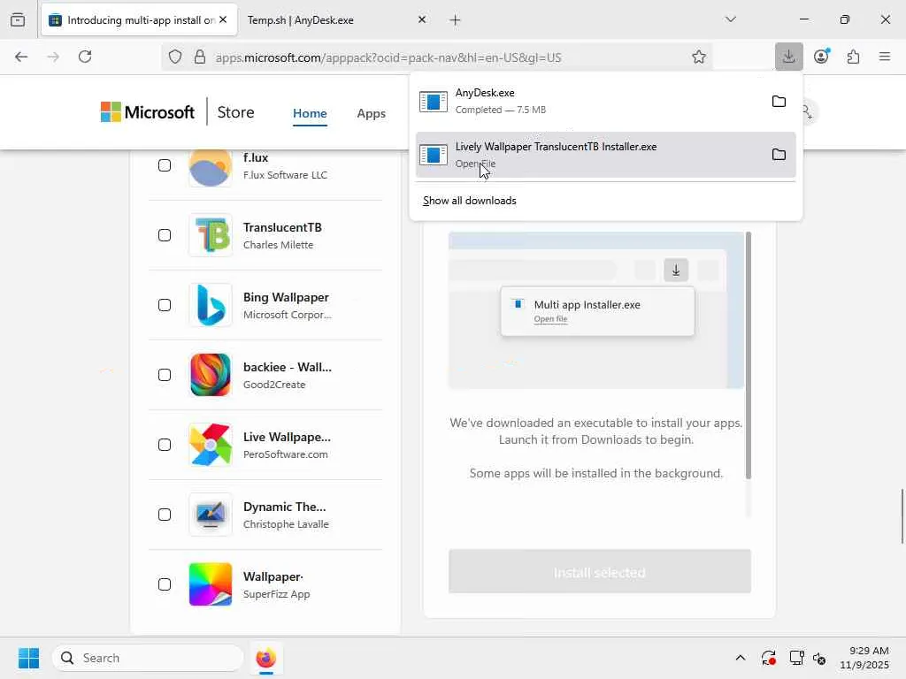Open the Home nav tab

[310, 113]
